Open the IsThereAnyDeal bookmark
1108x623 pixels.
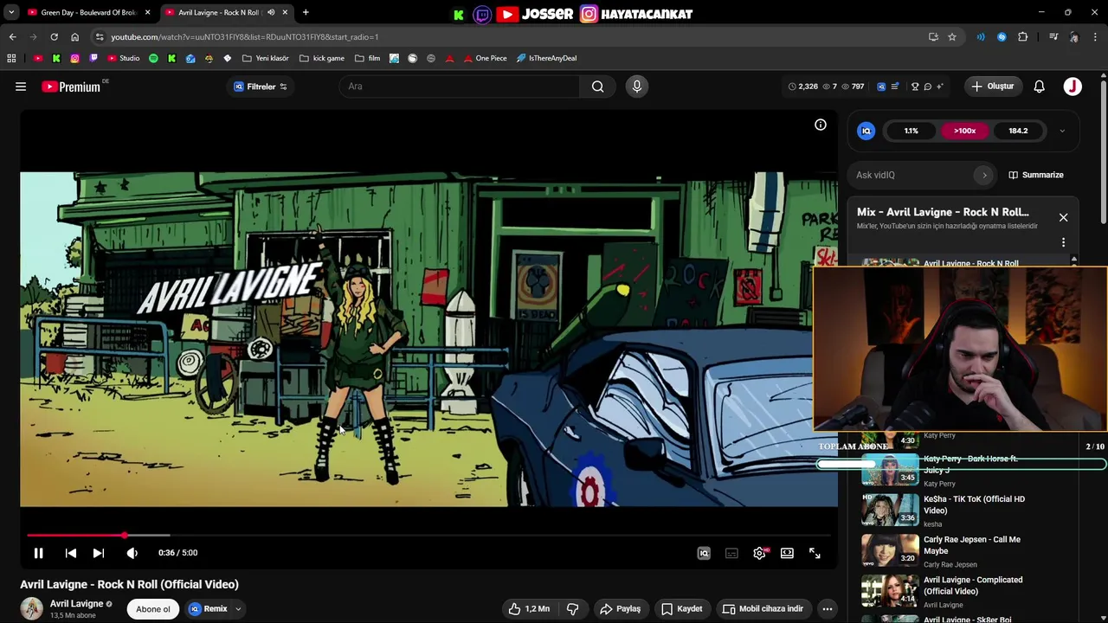546,58
